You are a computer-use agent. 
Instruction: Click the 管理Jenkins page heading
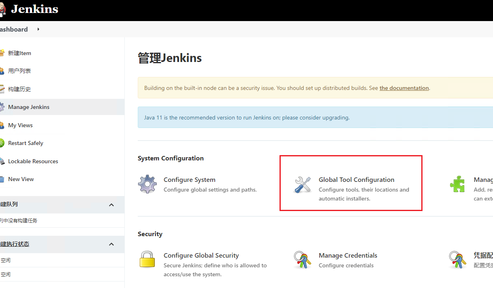click(x=170, y=58)
